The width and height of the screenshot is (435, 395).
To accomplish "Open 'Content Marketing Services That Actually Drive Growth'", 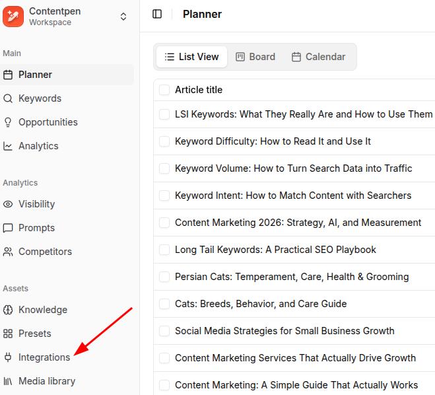I will coord(296,358).
